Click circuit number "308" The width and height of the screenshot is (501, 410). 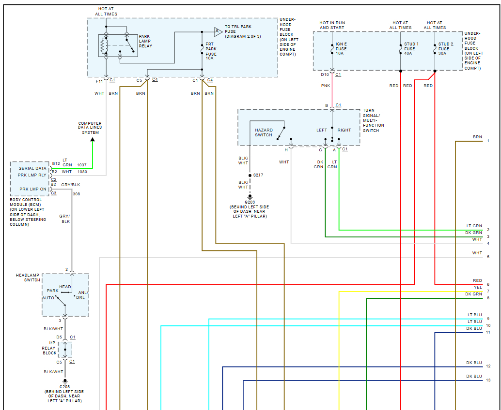click(x=77, y=194)
